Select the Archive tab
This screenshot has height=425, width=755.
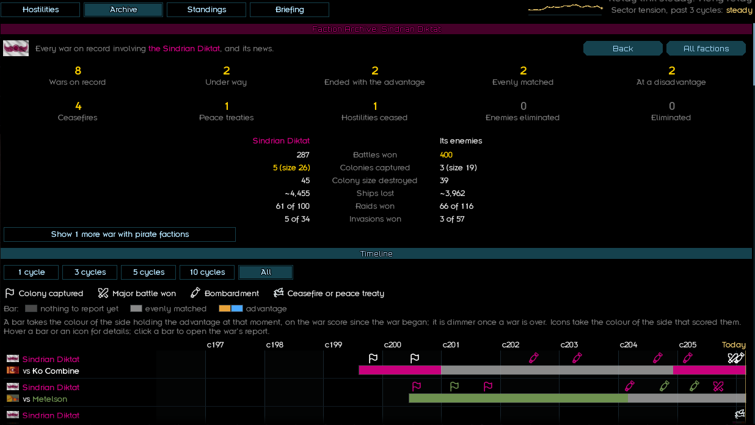[x=123, y=10]
